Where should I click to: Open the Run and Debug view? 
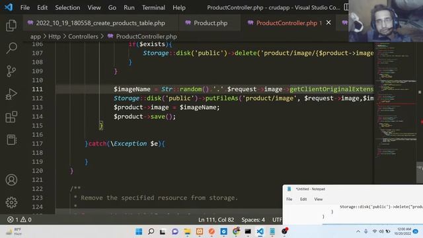coord(11,94)
